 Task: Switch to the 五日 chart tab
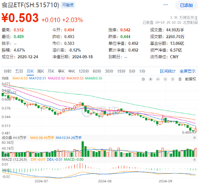click(x=19, y=71)
